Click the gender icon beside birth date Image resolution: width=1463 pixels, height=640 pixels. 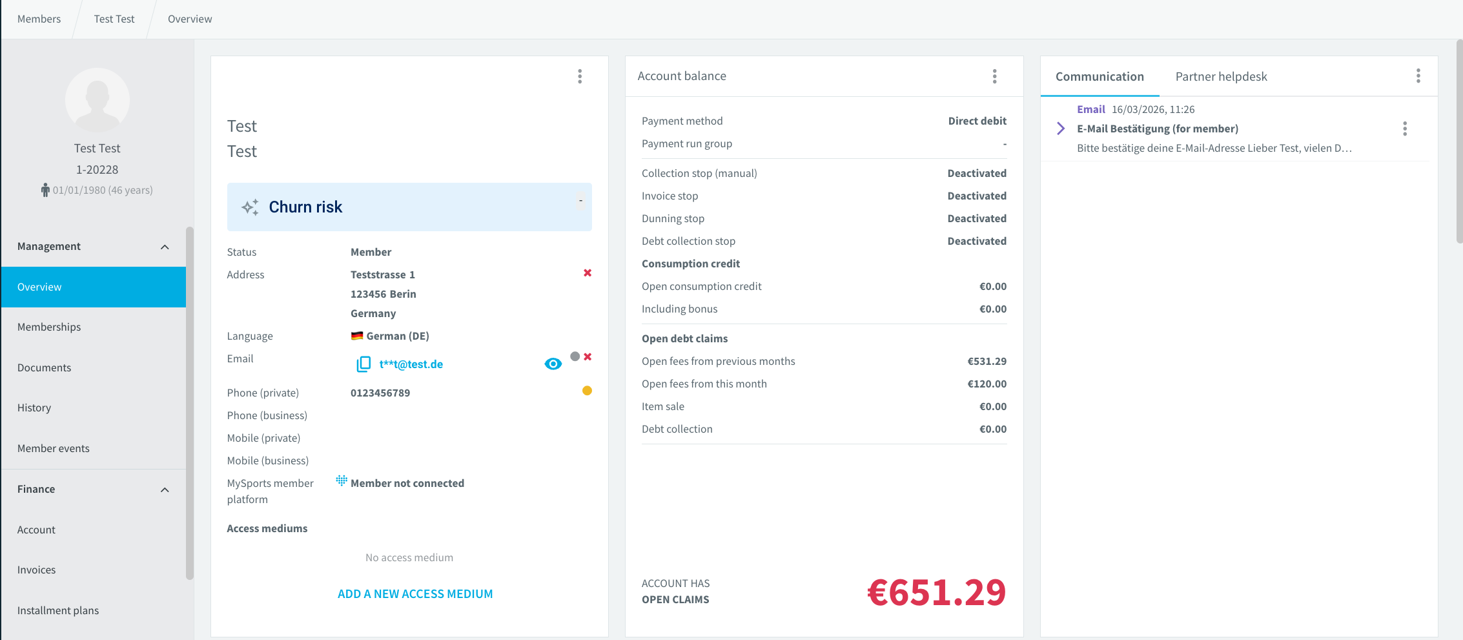[45, 190]
